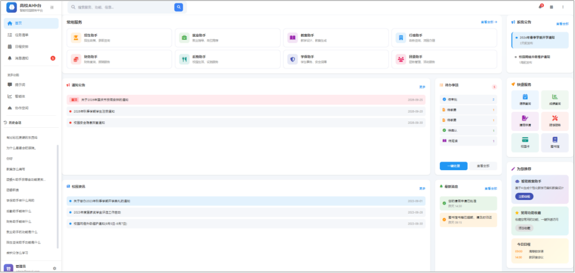Viewport: 575px width, 273px height.
Task: Open the 2023年秋季学期开学典礼 news row
Action: [x=246, y=201]
